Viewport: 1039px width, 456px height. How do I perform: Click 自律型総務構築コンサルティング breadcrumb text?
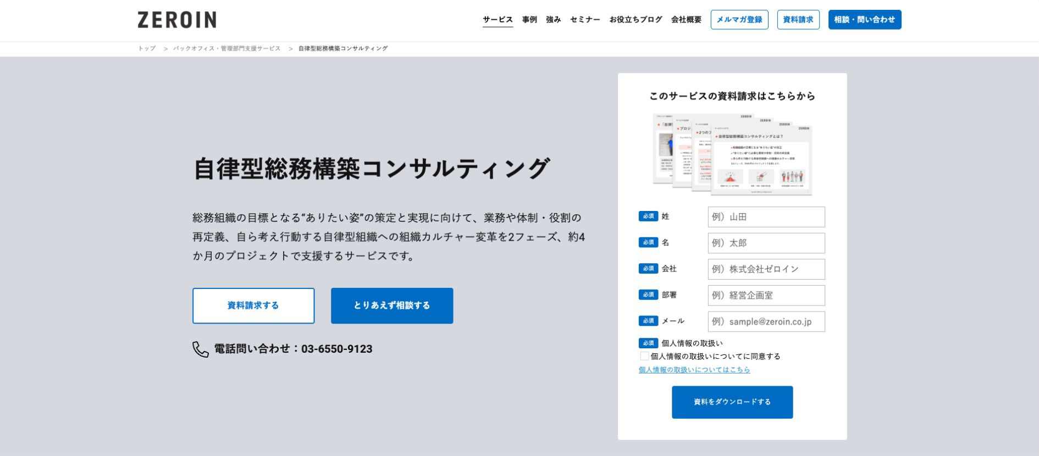(343, 48)
